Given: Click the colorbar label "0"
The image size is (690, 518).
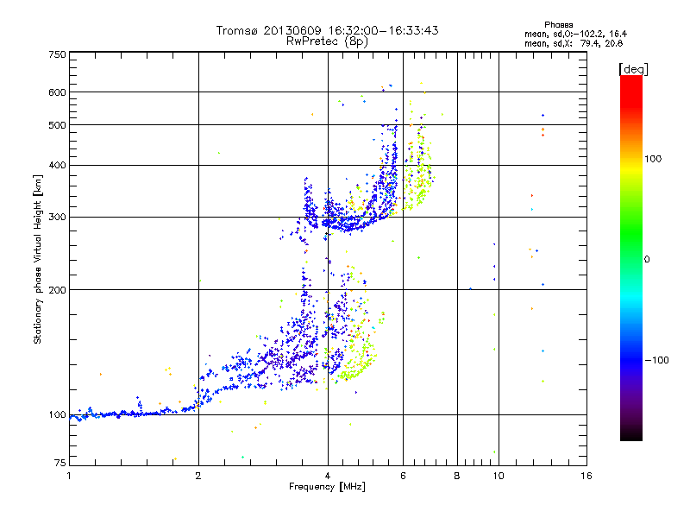Looking at the screenshot, I should 647,259.
